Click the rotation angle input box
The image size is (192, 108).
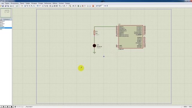[102, 6]
